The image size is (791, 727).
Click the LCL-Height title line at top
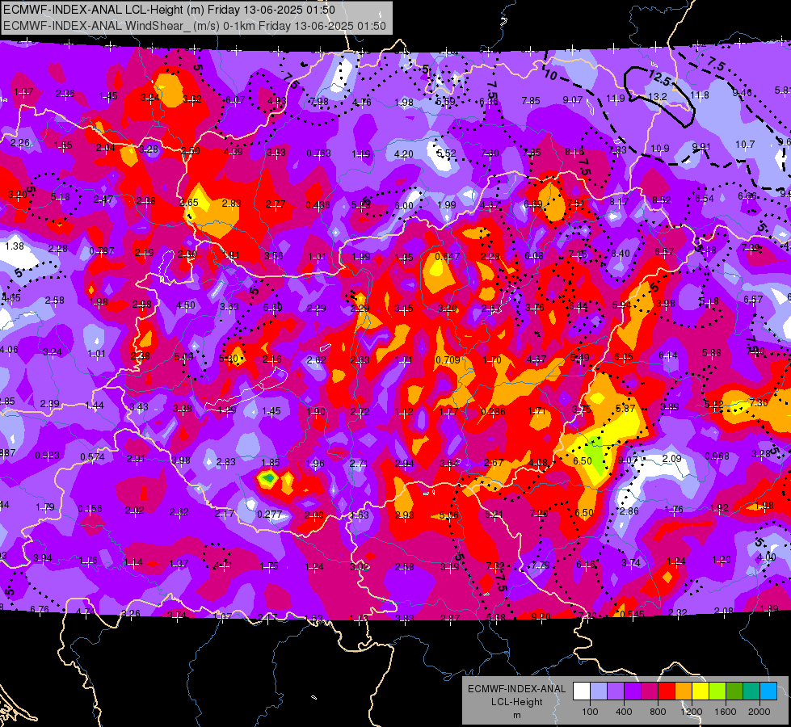(x=169, y=10)
